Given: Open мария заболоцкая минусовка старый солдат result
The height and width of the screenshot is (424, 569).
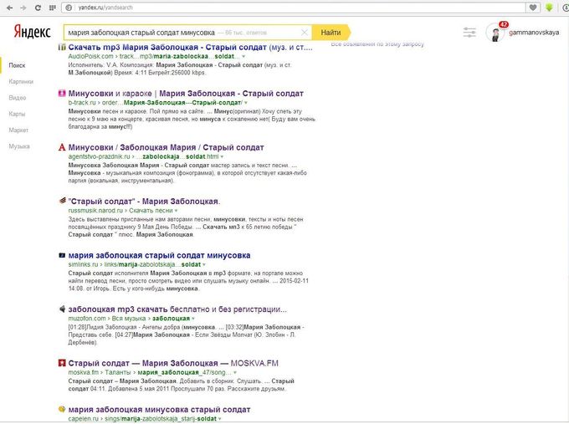Looking at the screenshot, I should [159, 410].
